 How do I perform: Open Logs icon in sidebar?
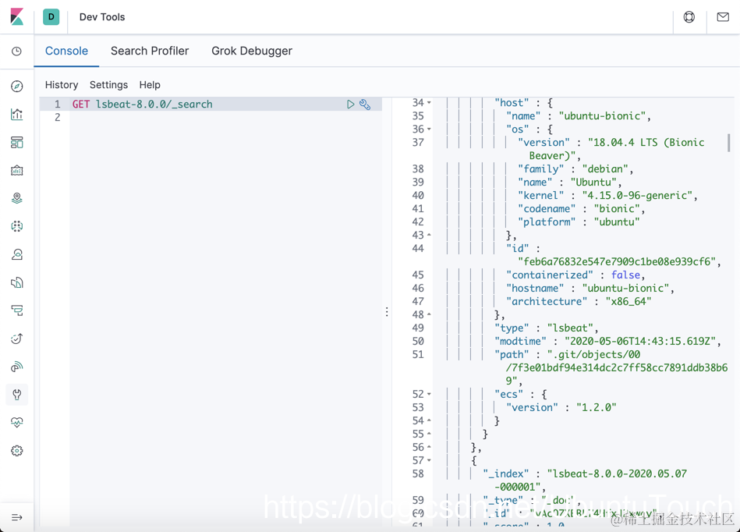click(x=16, y=282)
